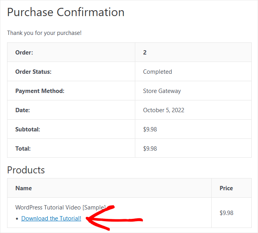Click the Completed status value

[x=157, y=72]
